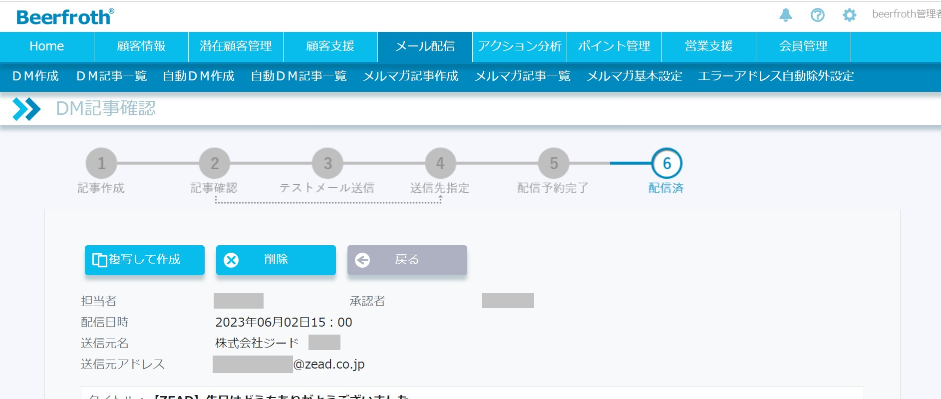Click step 1 記事作成 circle

point(101,163)
